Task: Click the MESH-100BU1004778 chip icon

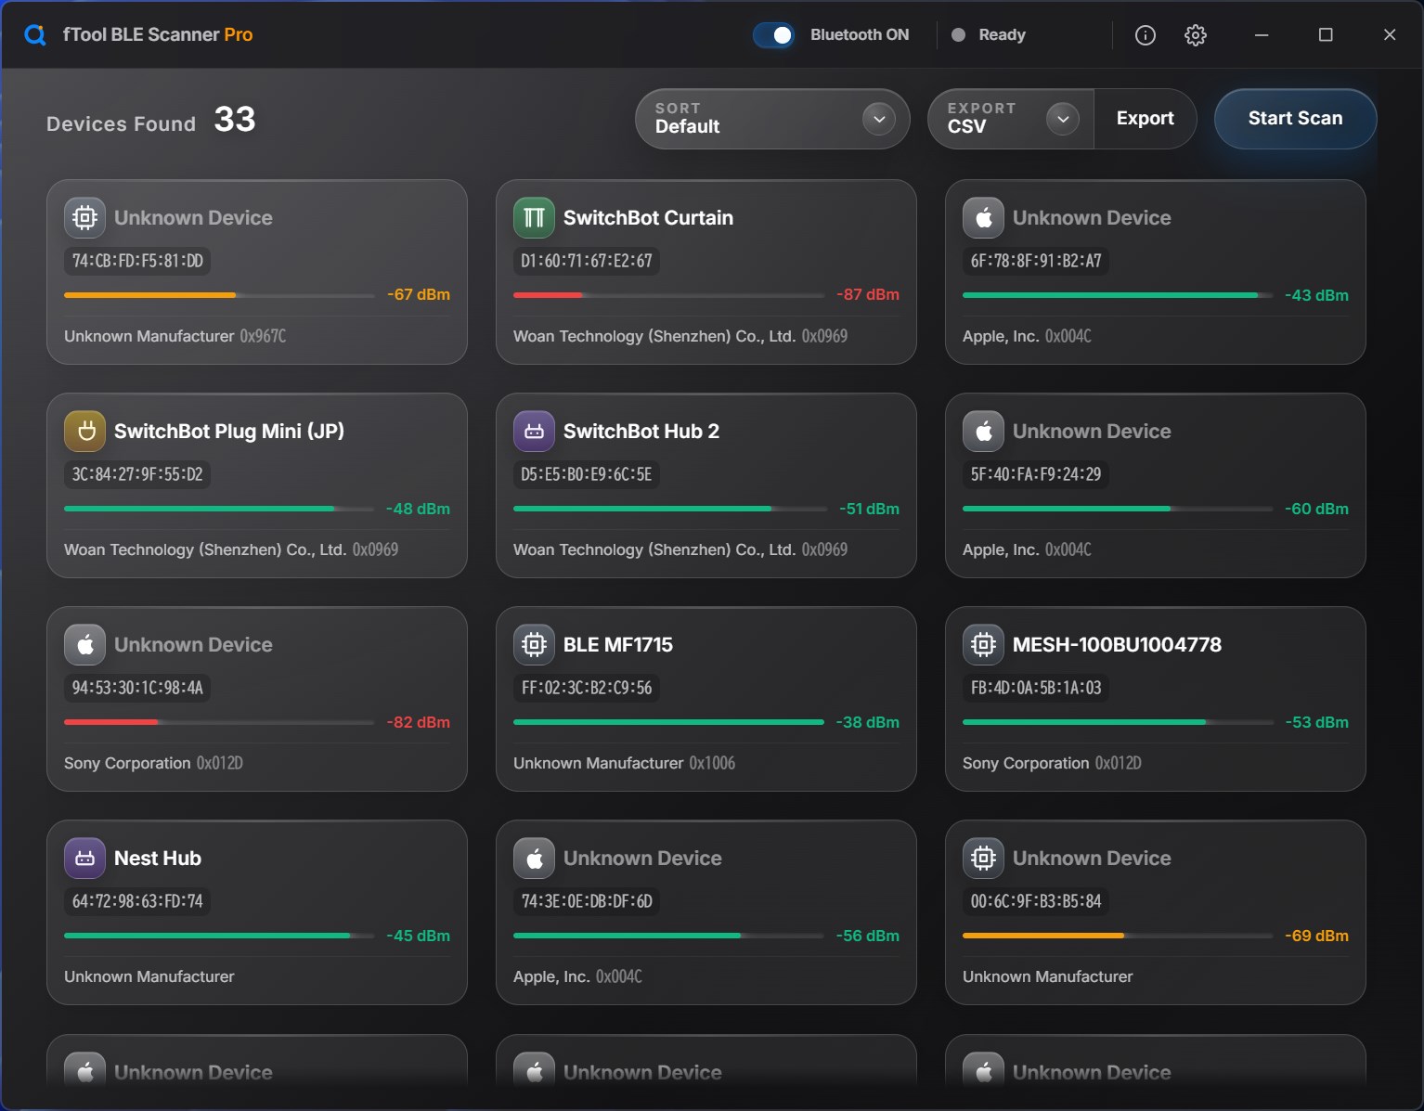Action: [983, 645]
